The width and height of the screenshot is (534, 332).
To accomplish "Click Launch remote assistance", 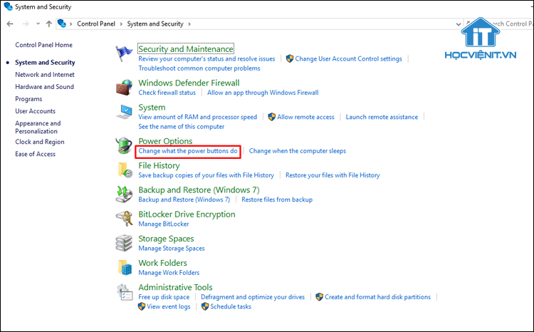I will click(x=382, y=118).
